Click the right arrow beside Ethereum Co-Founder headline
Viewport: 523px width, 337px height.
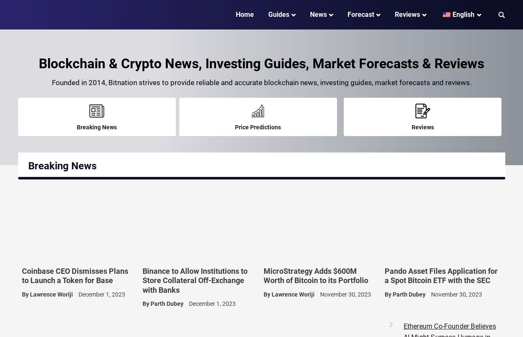(391, 324)
